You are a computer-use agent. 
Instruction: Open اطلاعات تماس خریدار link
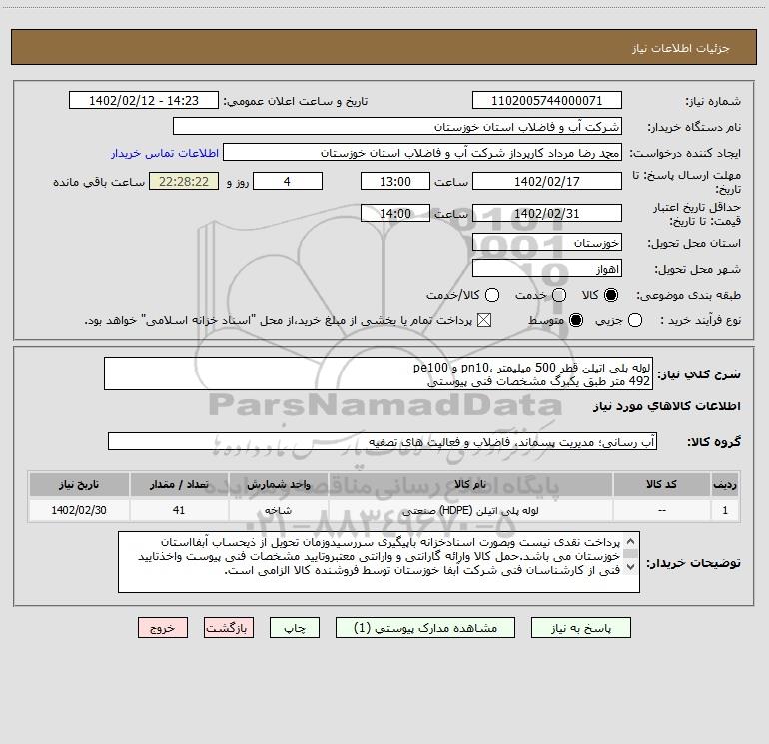click(165, 153)
